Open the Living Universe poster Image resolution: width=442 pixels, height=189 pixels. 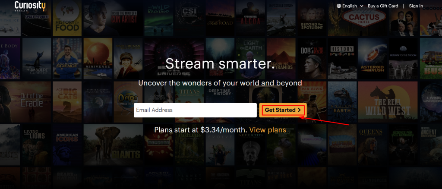(431, 102)
